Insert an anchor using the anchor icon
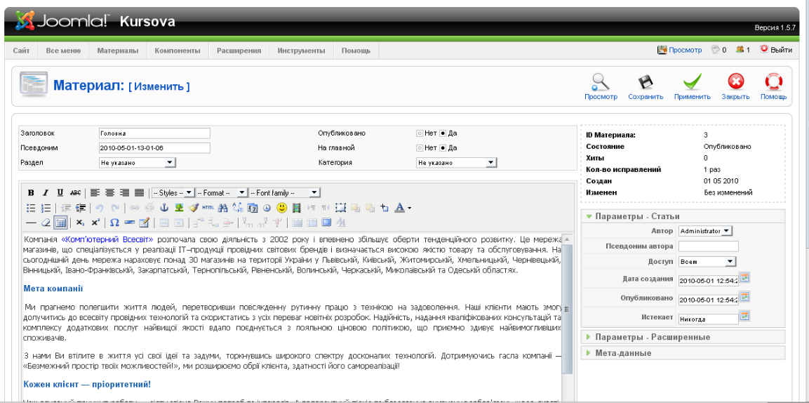 (x=165, y=208)
